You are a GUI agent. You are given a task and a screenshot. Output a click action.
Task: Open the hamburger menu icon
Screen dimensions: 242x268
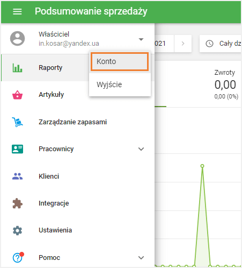click(17, 12)
